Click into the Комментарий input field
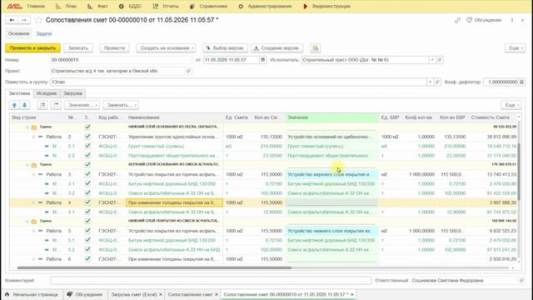Viewport: 533px width, 300px height. tap(211, 280)
